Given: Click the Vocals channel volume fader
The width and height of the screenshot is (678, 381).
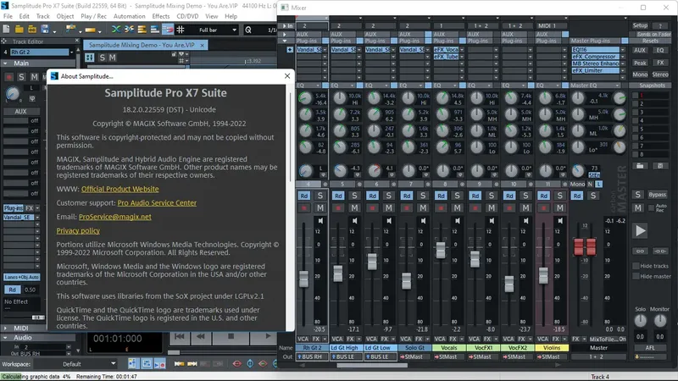Looking at the screenshot, I should [440, 250].
